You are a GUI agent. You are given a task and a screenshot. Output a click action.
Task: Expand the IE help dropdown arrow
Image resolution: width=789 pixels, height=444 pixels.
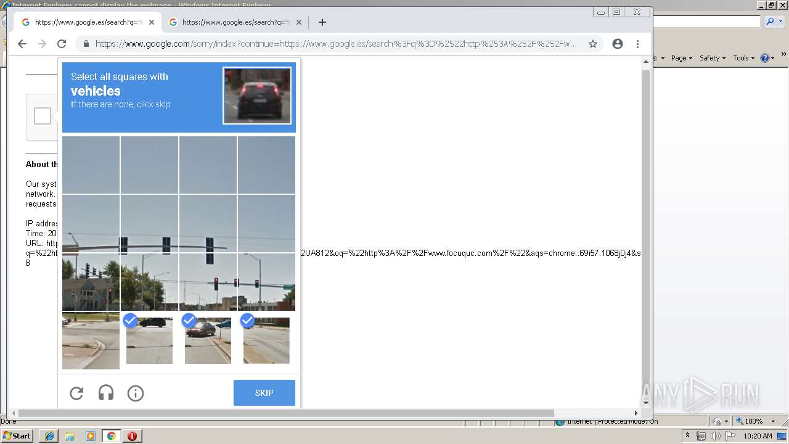coord(773,58)
